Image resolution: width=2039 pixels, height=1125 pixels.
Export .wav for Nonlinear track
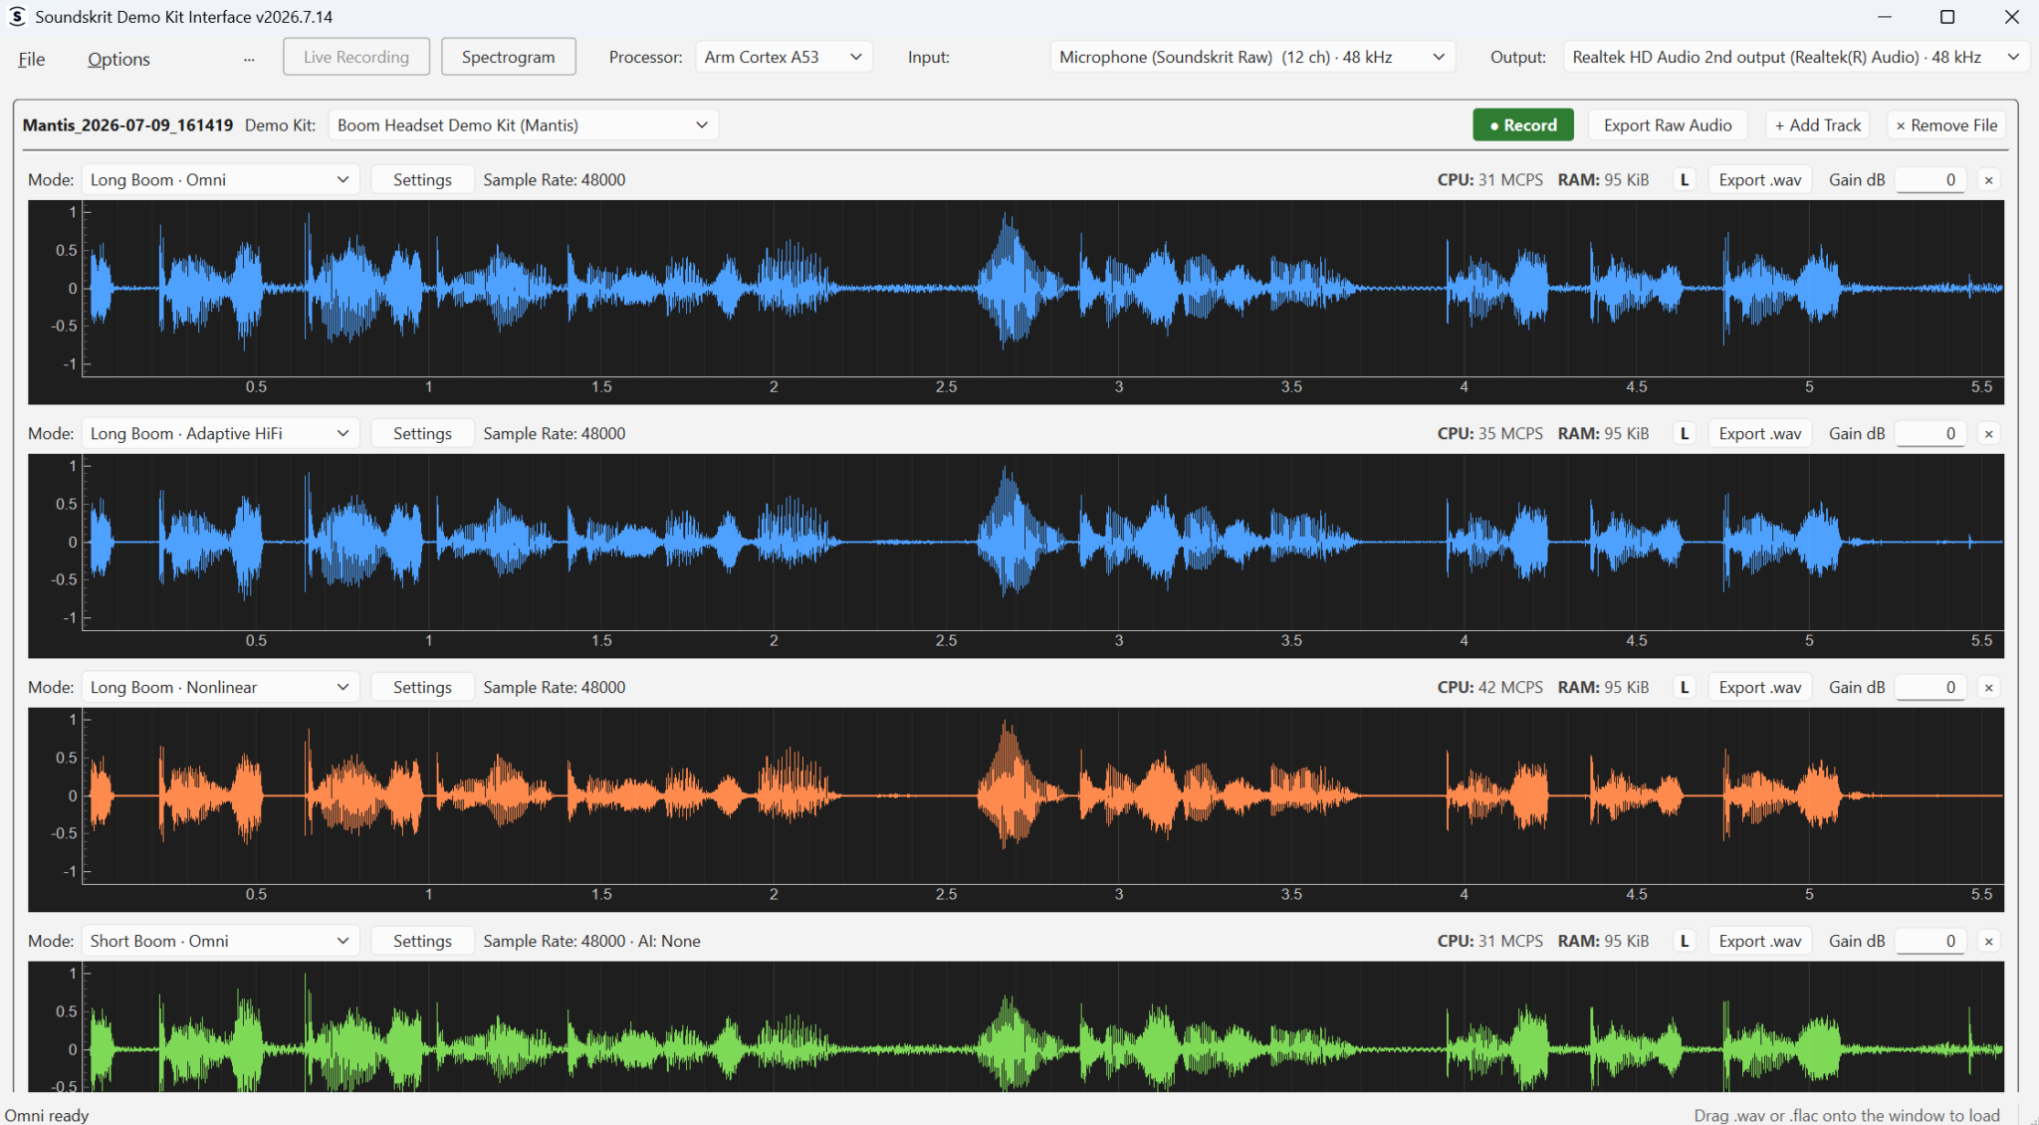tap(1760, 688)
